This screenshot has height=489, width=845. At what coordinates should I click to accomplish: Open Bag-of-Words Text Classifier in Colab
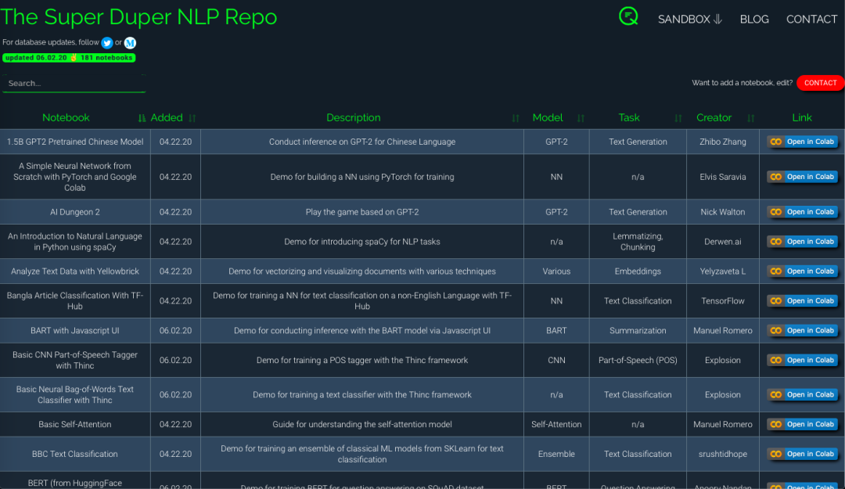803,394
